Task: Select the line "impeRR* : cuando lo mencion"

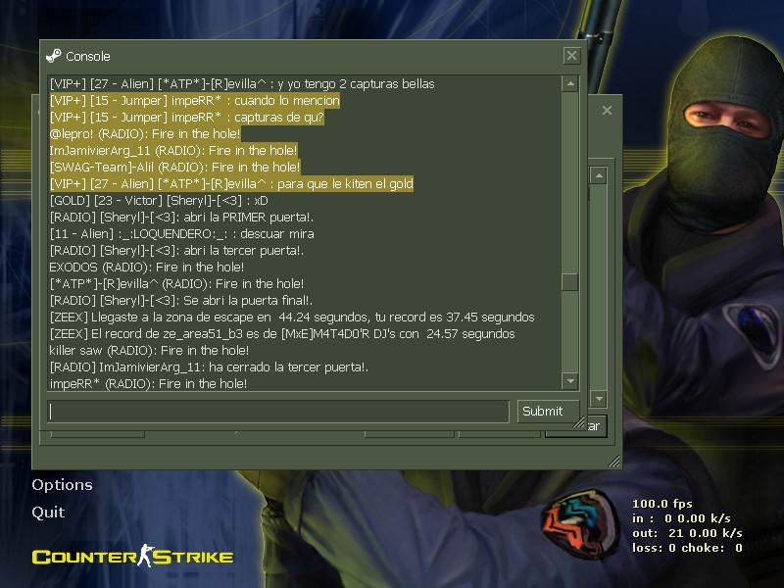Action: (x=194, y=101)
